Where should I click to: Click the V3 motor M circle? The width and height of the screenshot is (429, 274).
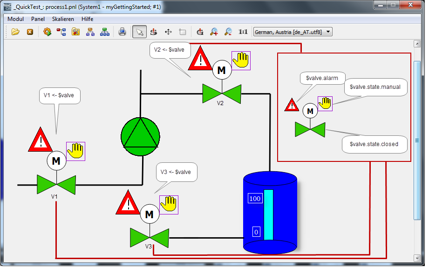tap(150, 214)
